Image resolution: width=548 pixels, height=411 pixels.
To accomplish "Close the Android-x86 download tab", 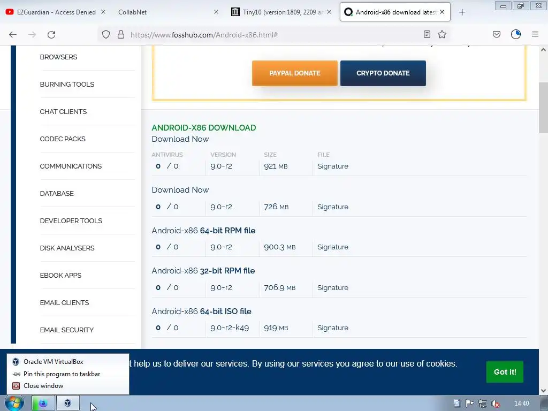I will [442, 12].
